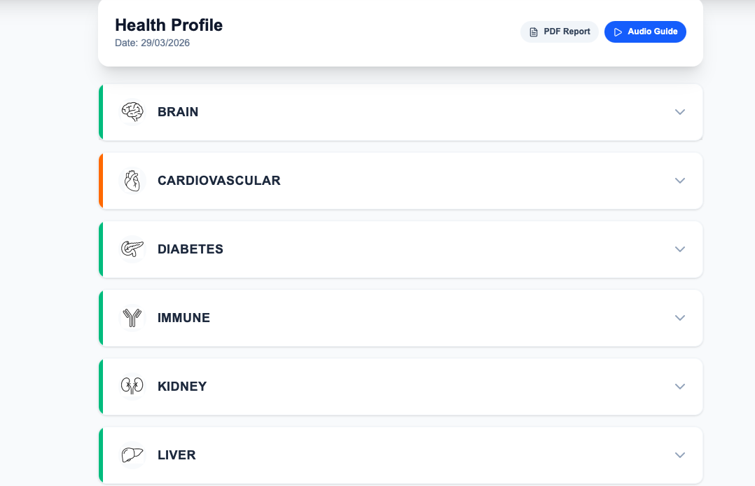The image size is (755, 486).
Task: Open the LIVER section dropdown arrow
Action: [679, 454]
